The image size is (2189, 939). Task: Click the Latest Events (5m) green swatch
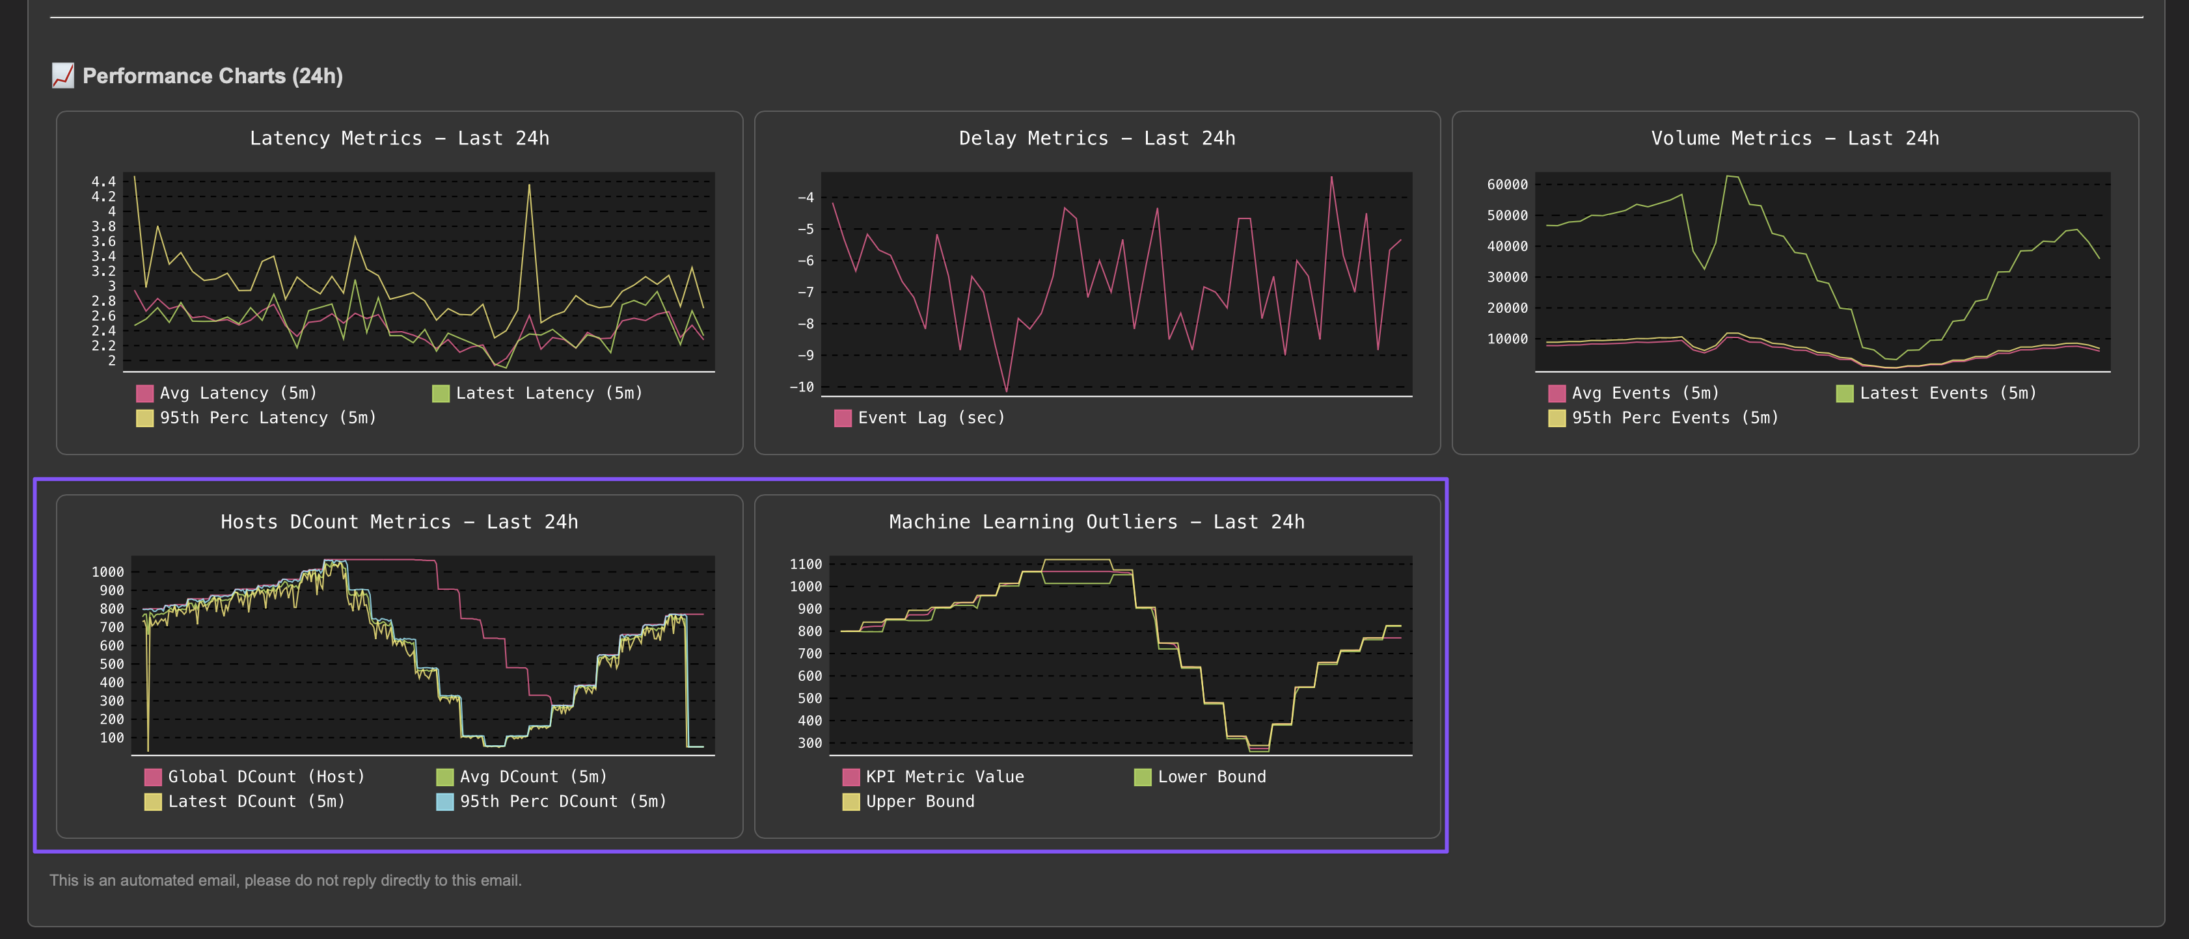pyautogui.click(x=1844, y=393)
